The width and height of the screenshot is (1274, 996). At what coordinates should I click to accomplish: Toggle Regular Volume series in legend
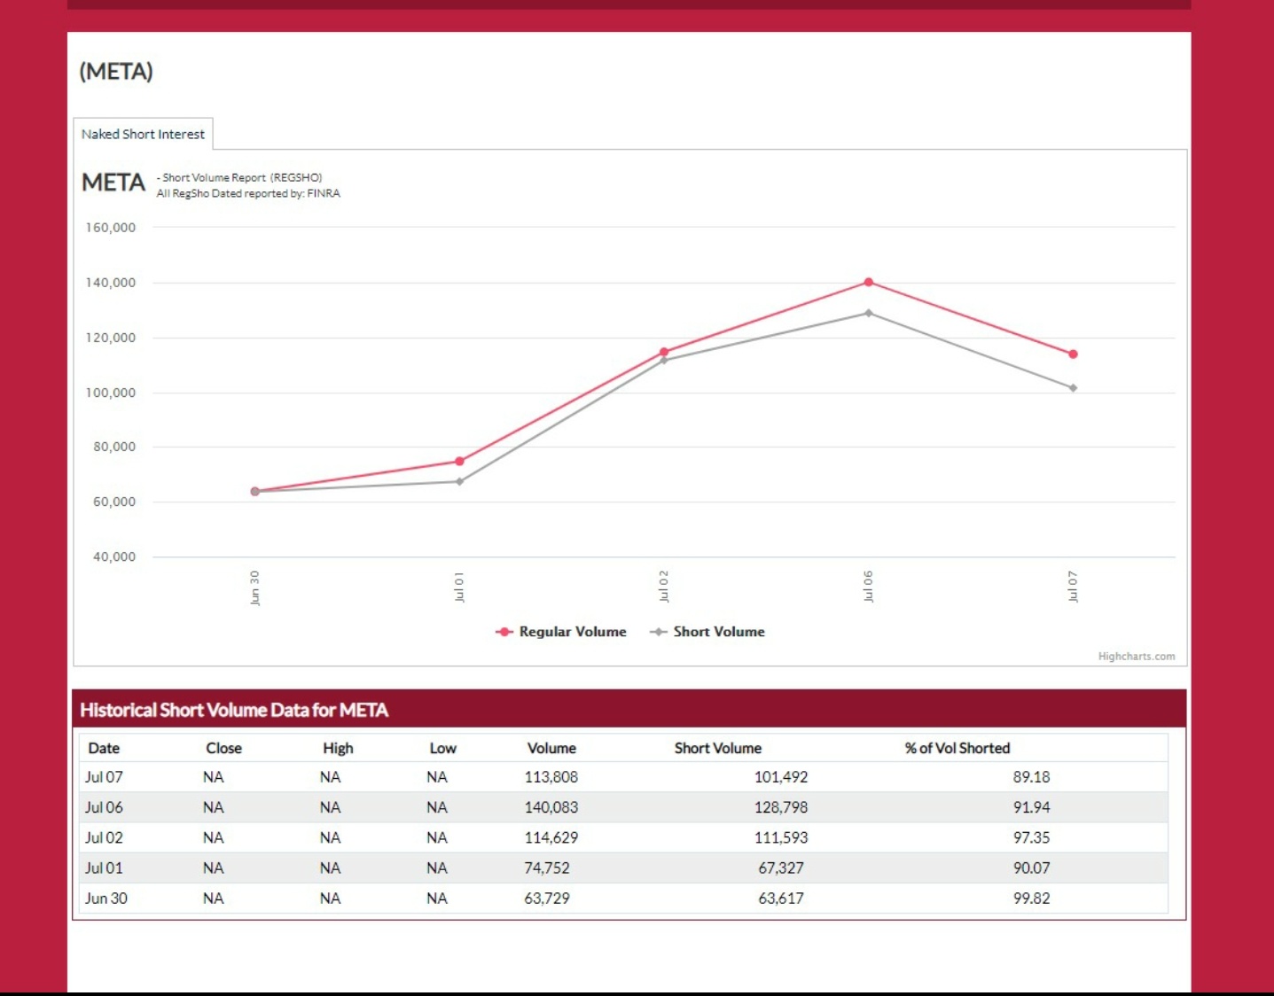tap(561, 632)
